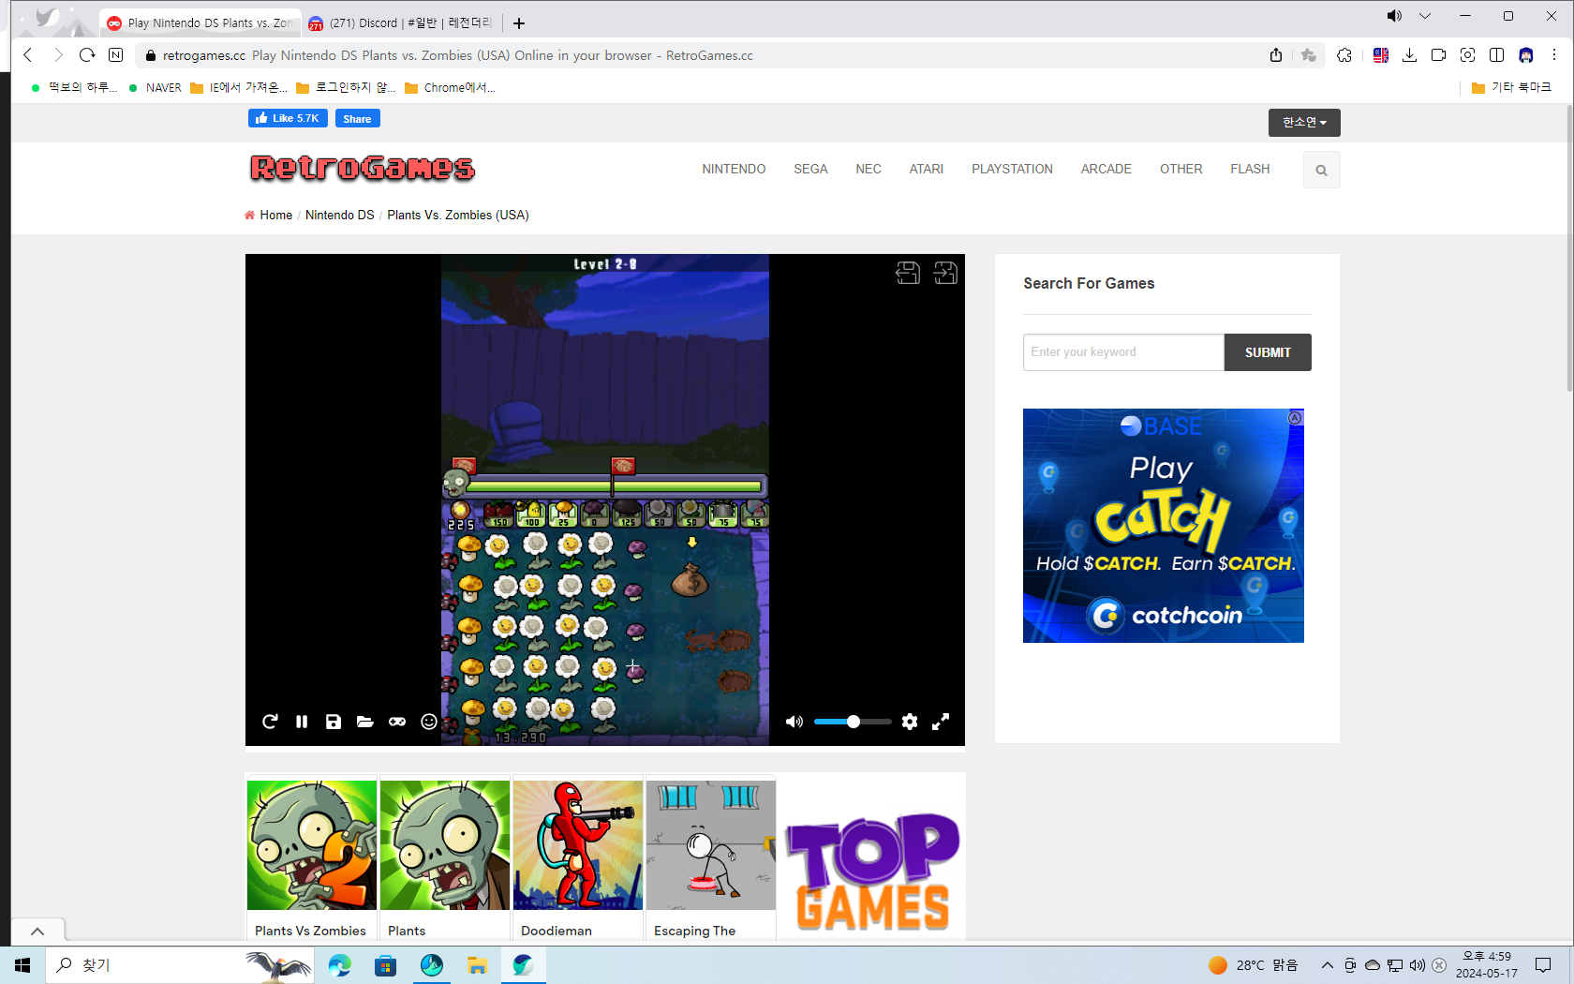This screenshot has width=1574, height=984.
Task: Open Microsoft Edge from the taskbar
Action: pyautogui.click(x=339, y=965)
